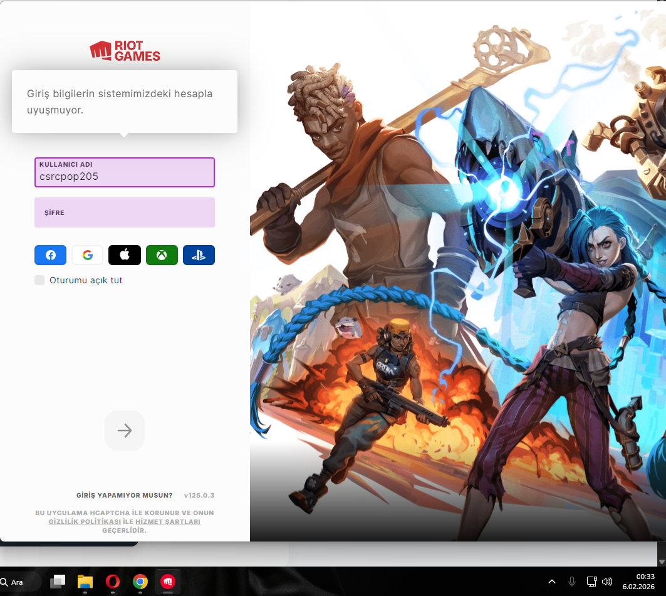Click the login error message bubble
The image size is (666, 596).
[125, 102]
